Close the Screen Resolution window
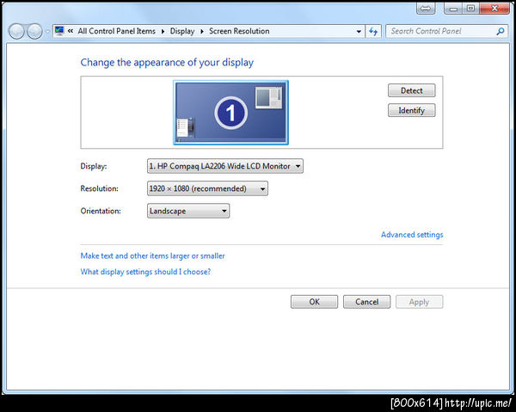The height and width of the screenshot is (412, 516). point(494,9)
